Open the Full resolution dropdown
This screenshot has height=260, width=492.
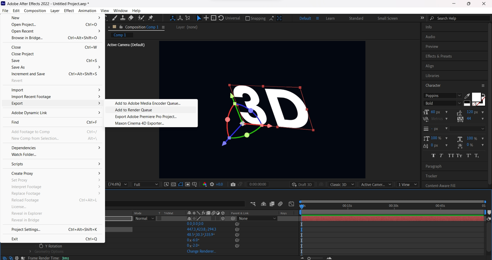145,184
